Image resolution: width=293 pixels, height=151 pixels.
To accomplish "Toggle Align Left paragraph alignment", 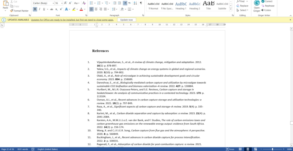I will tap(91, 9).
